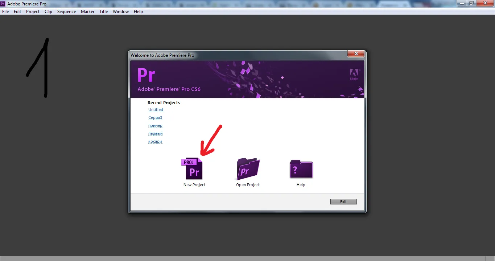Screen dimensions: 495x261
Task: Close the Welcome to Adobe Premiere Pro dialog
Action: pos(356,54)
